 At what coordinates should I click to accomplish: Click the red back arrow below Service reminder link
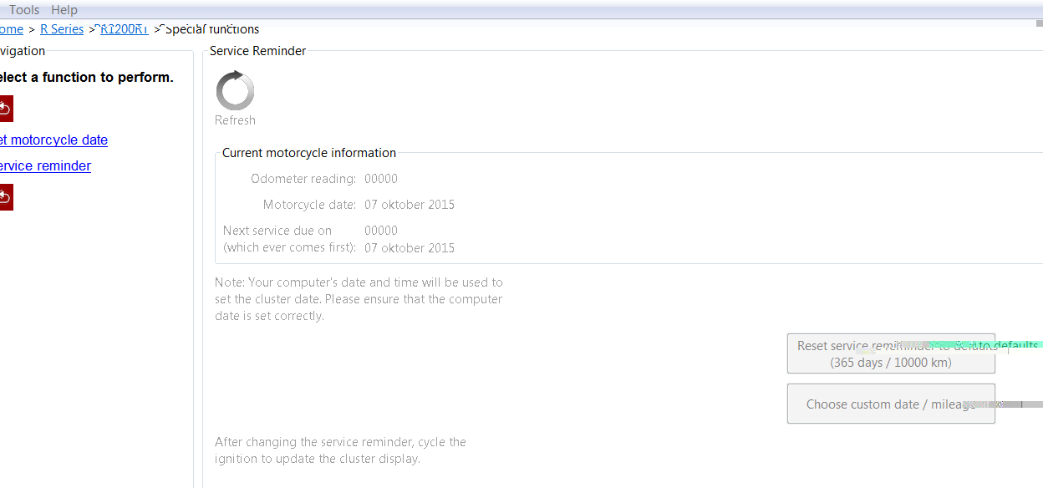4,197
